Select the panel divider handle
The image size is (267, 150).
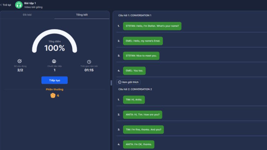click(111, 83)
